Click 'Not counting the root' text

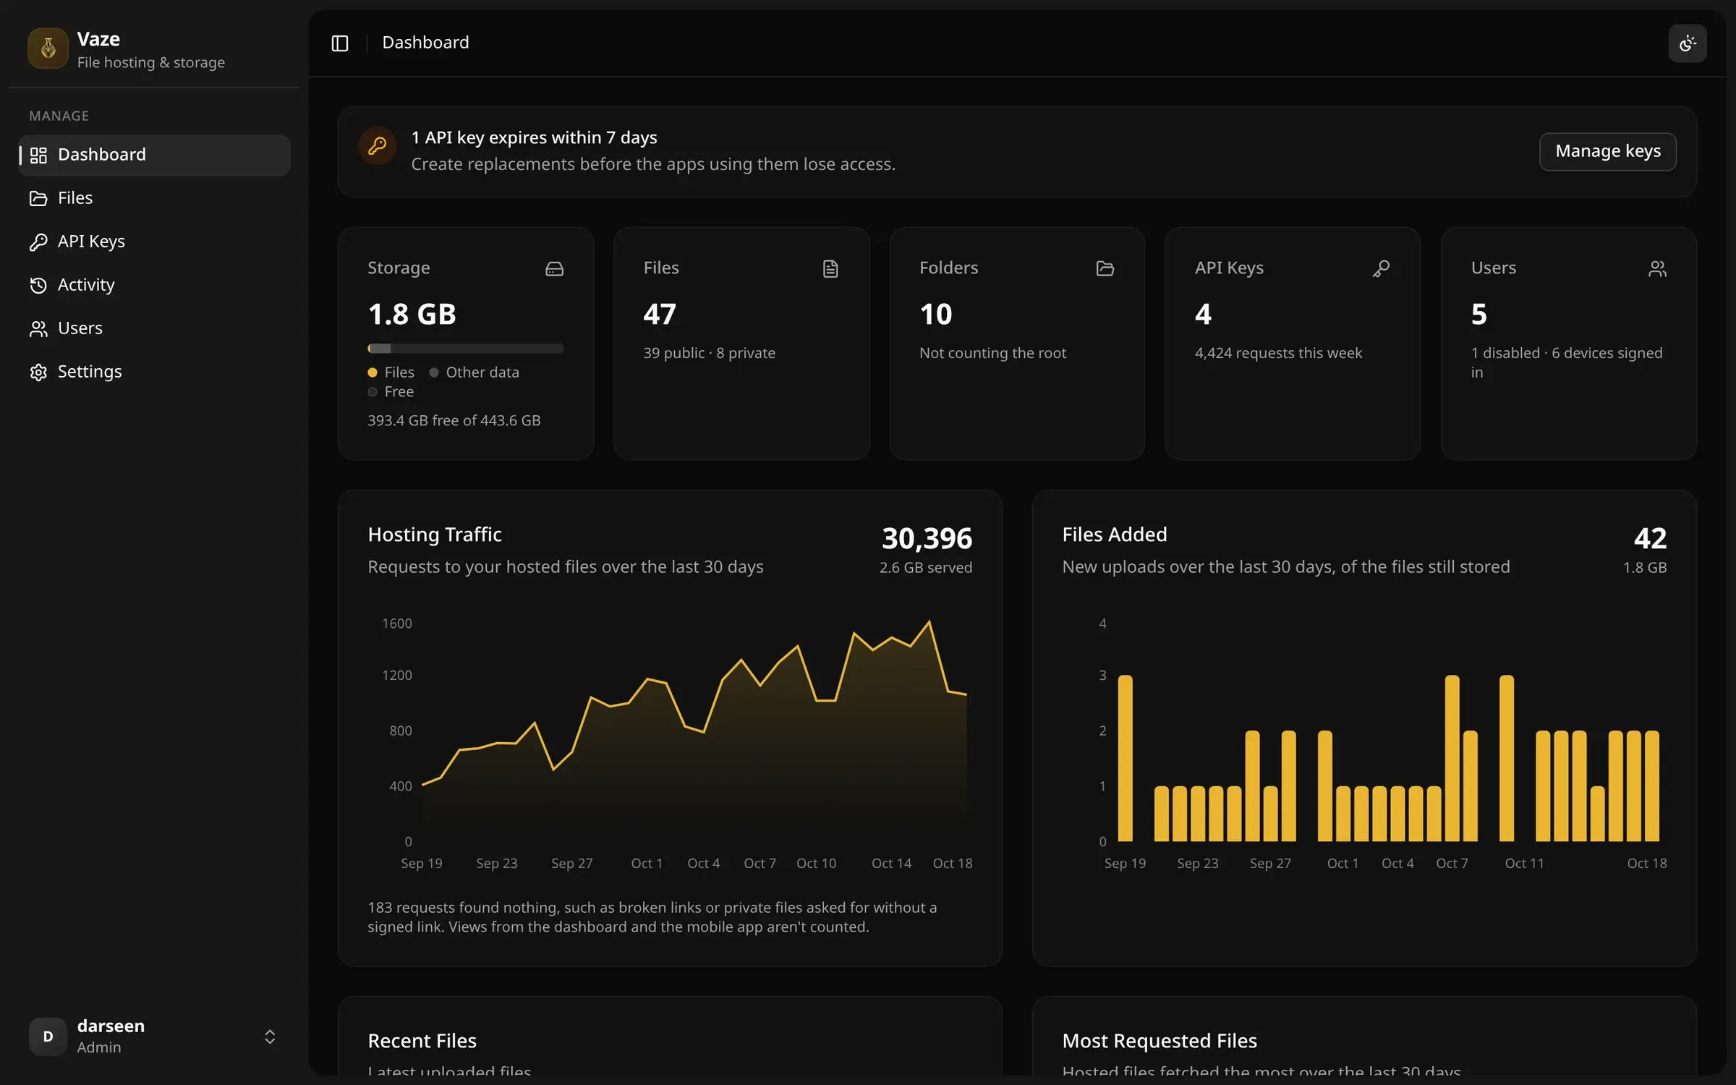coord(992,353)
